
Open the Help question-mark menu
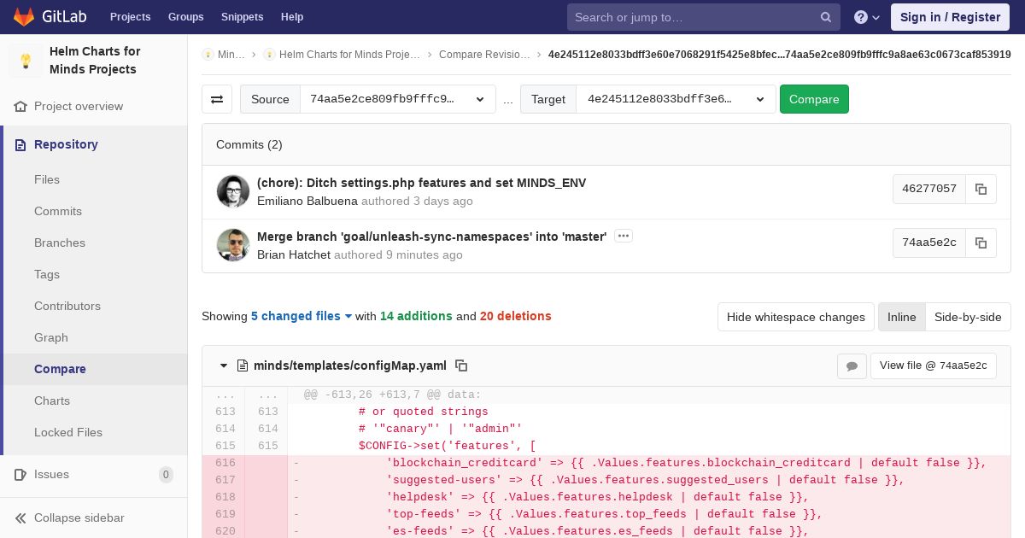867,17
